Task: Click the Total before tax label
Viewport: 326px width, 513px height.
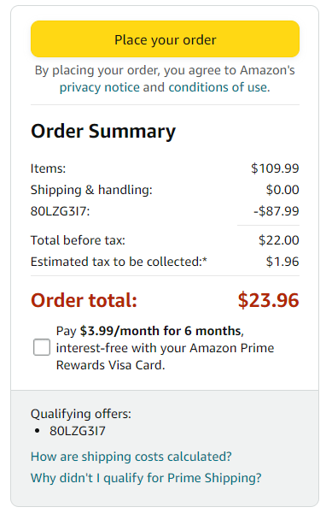Action: tap(78, 240)
